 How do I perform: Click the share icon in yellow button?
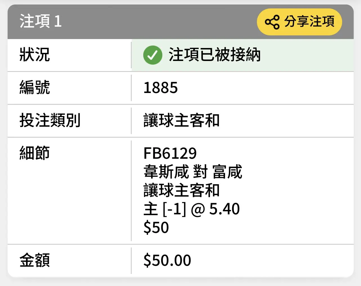point(272,22)
